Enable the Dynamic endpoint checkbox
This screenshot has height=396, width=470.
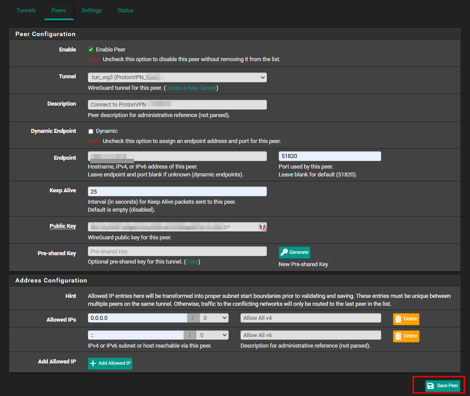(91, 131)
